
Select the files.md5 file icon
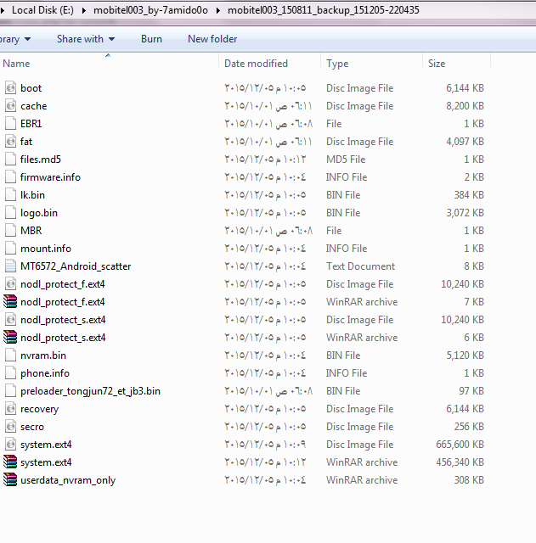[11, 160]
